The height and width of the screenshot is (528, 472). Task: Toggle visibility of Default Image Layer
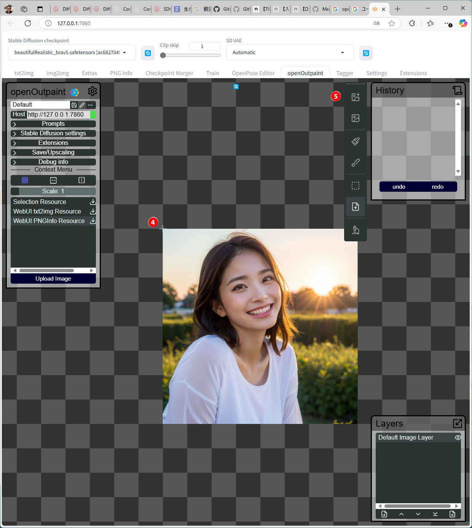458,437
